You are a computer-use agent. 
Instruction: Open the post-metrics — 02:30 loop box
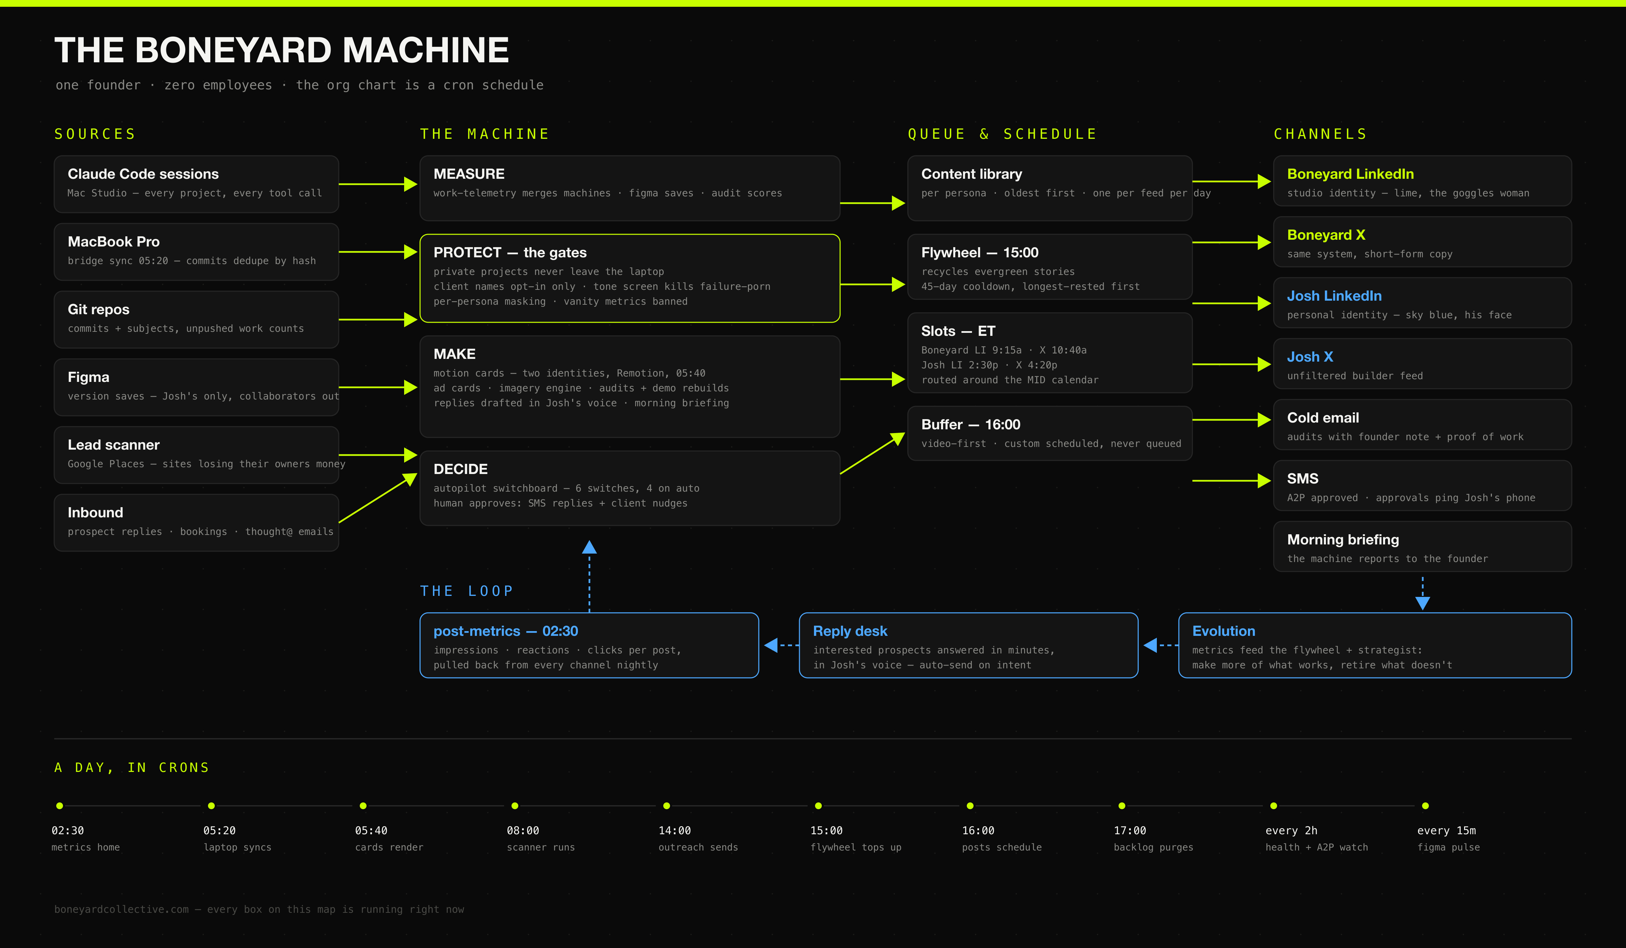coord(589,645)
